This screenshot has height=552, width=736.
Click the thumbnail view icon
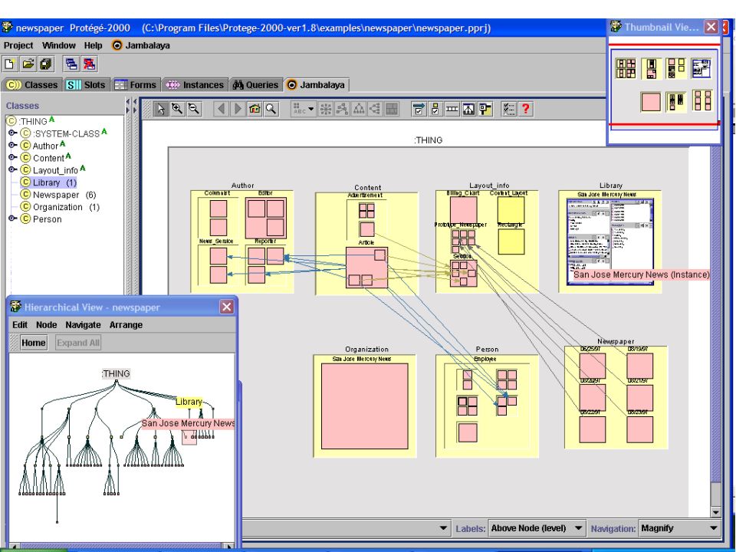pos(485,110)
